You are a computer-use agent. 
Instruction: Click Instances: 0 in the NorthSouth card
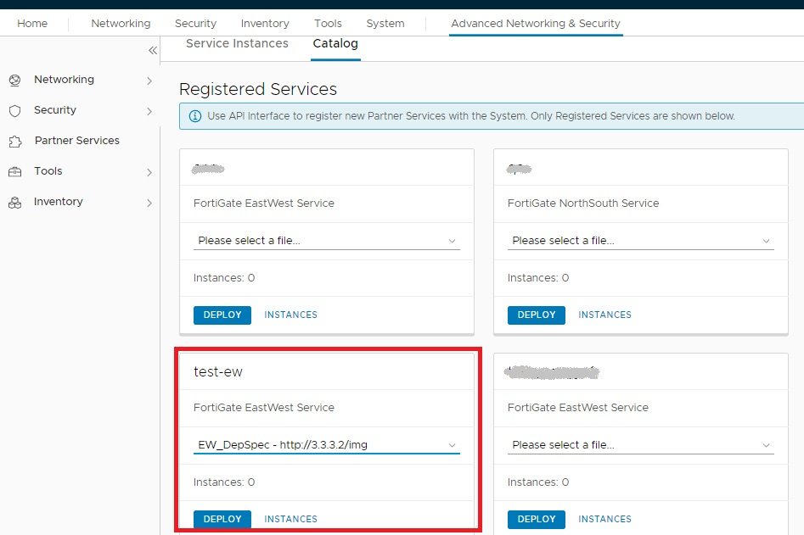click(x=538, y=278)
